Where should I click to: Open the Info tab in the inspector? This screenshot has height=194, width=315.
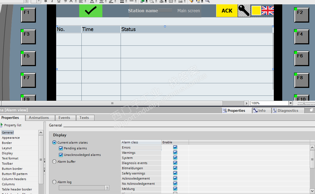pyautogui.click(x=262, y=110)
